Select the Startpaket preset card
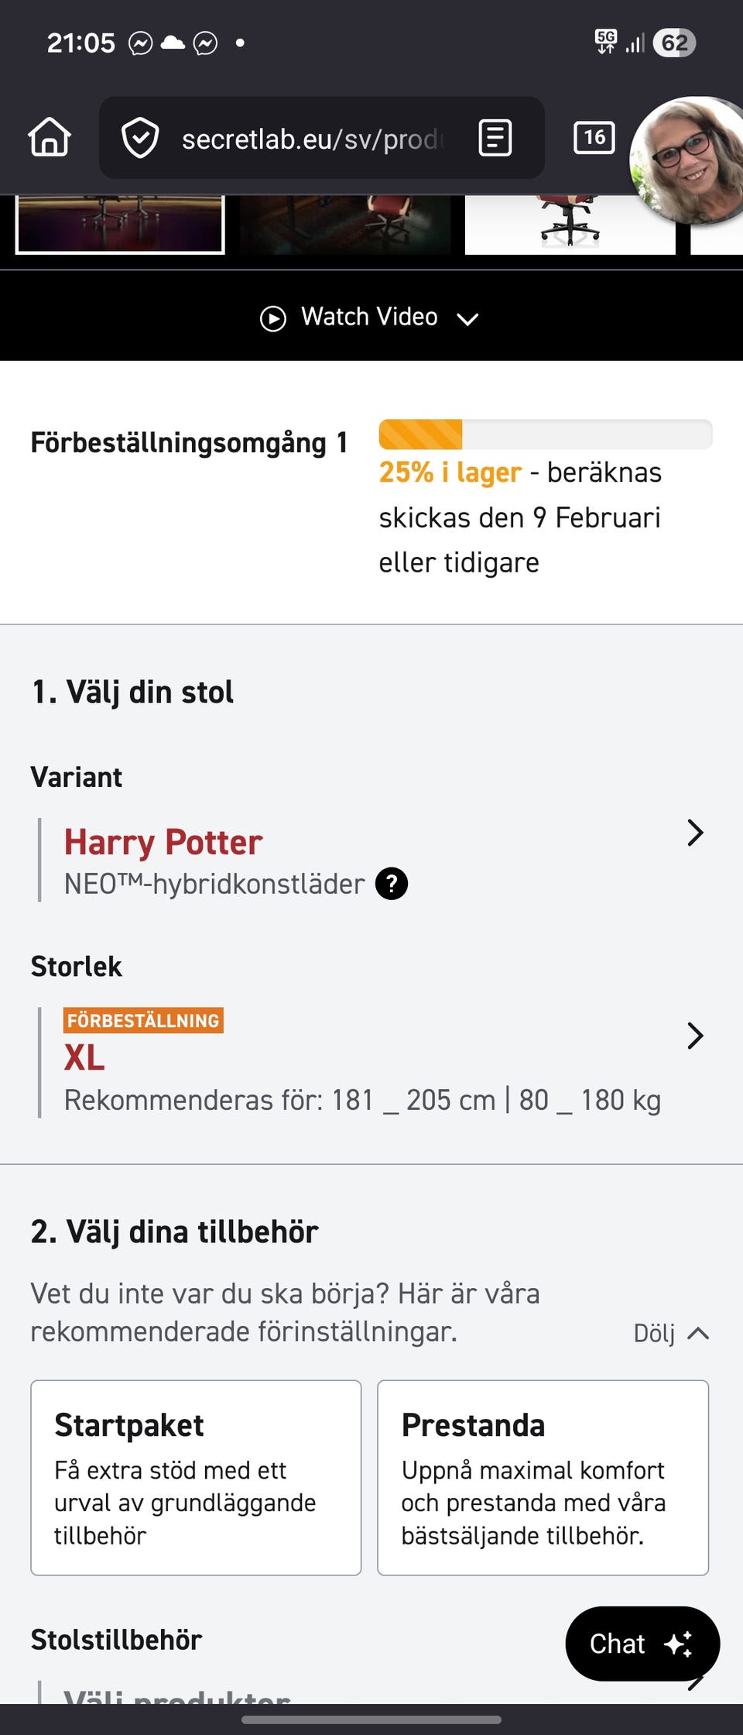 tap(196, 1477)
